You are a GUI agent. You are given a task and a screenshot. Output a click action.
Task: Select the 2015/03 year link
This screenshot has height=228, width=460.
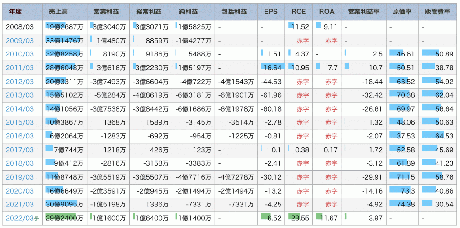[x=20, y=123]
